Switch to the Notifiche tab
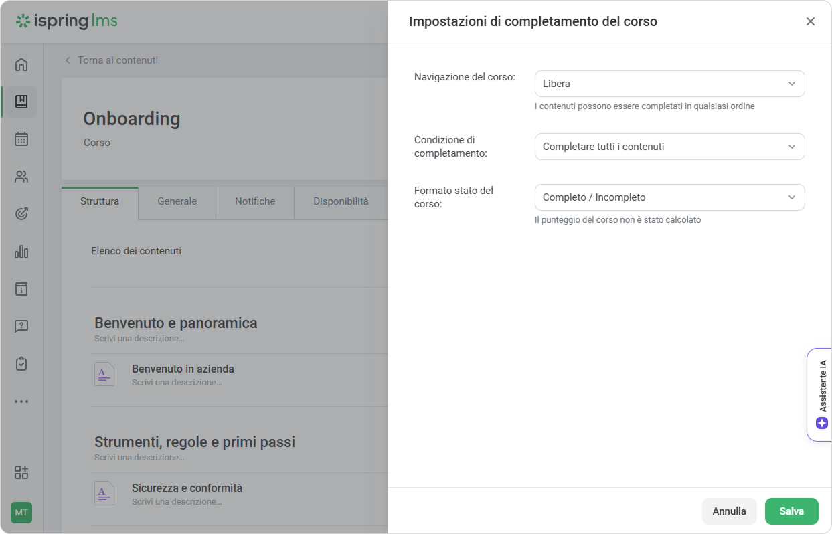832x534 pixels. [x=255, y=201]
